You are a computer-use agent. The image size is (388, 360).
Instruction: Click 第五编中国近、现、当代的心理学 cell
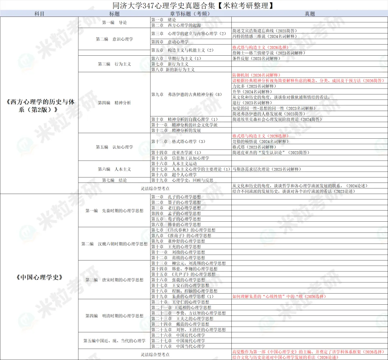(x=114, y=341)
